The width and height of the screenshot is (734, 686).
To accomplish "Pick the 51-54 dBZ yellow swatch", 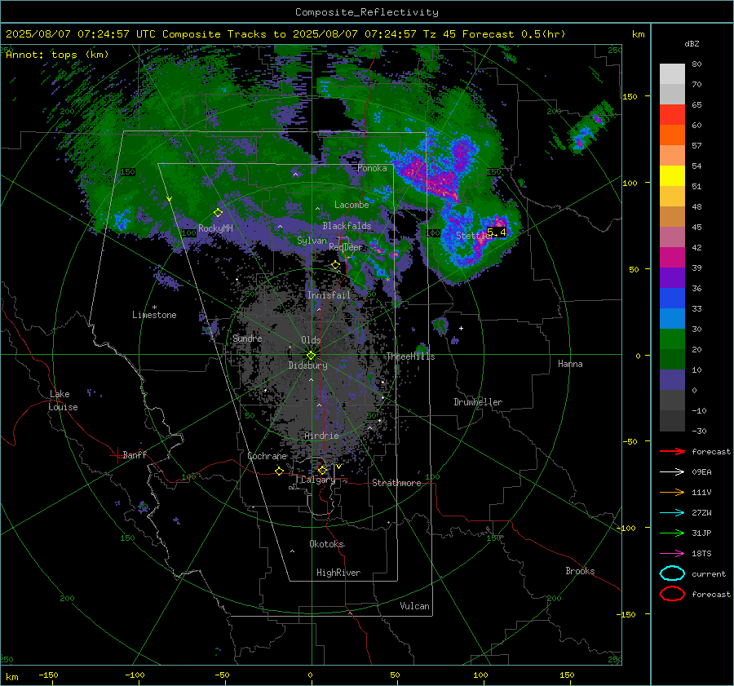I will tap(672, 175).
